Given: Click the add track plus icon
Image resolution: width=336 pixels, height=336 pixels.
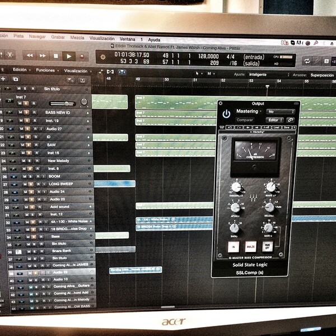Looking at the screenshot, I should pyautogui.click(x=3, y=79).
